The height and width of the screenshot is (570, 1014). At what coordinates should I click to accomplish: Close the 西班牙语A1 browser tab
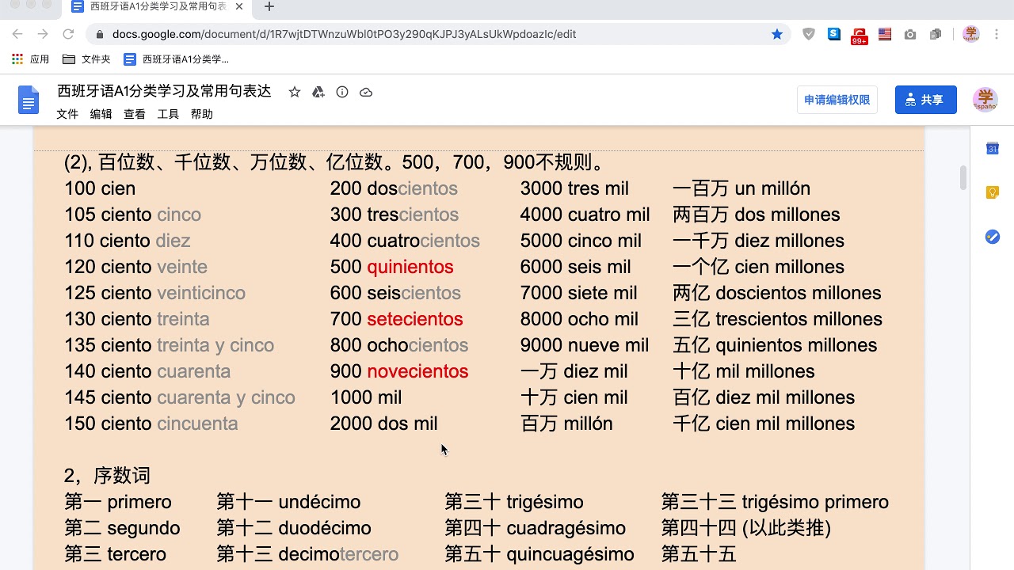pos(239,6)
